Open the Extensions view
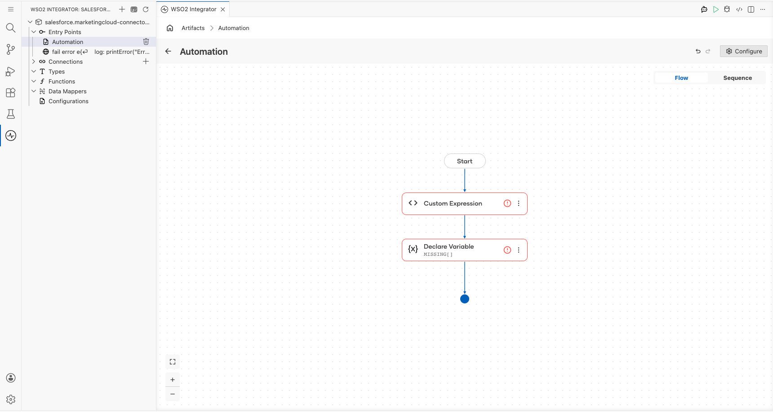This screenshot has height=412, width=773. pyautogui.click(x=11, y=92)
